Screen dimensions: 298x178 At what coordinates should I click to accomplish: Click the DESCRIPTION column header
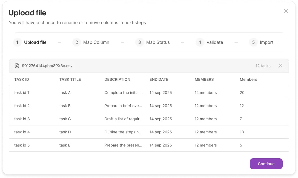117,79
